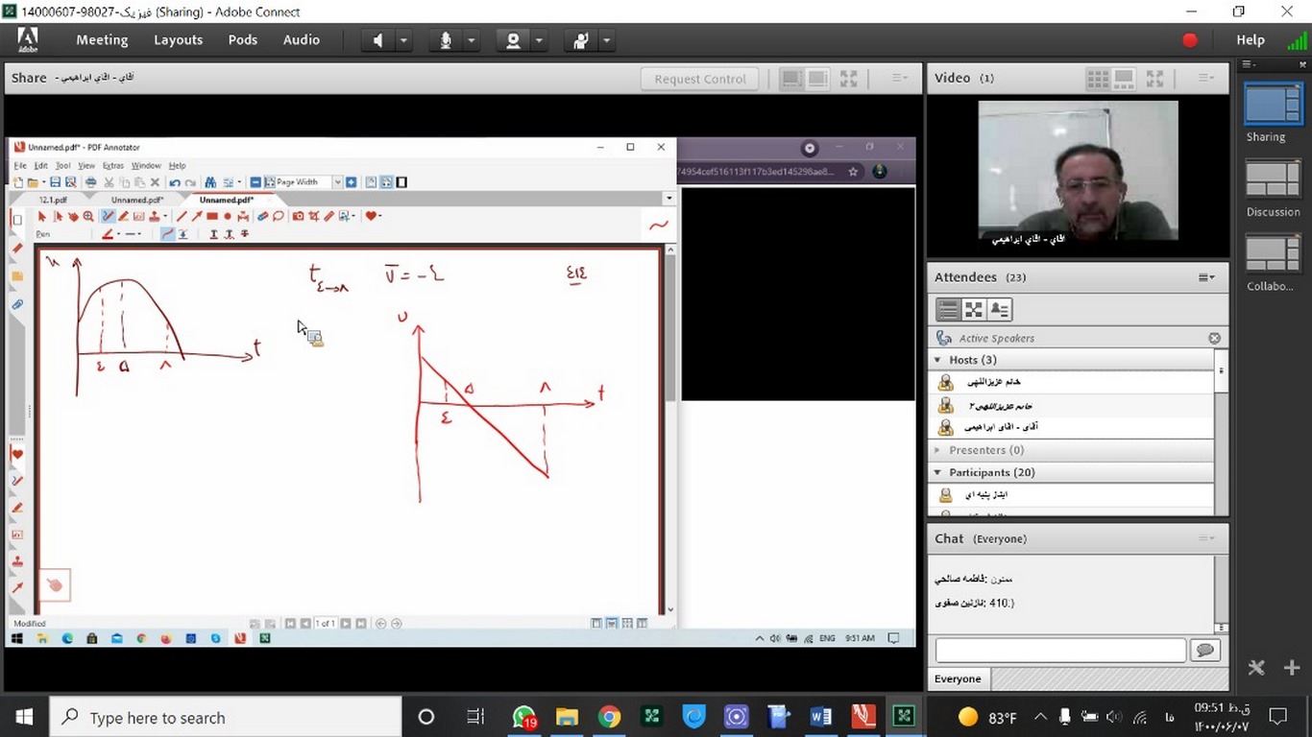This screenshot has width=1312, height=737.
Task: Close the Active Speakers bar
Action: coord(1214,338)
